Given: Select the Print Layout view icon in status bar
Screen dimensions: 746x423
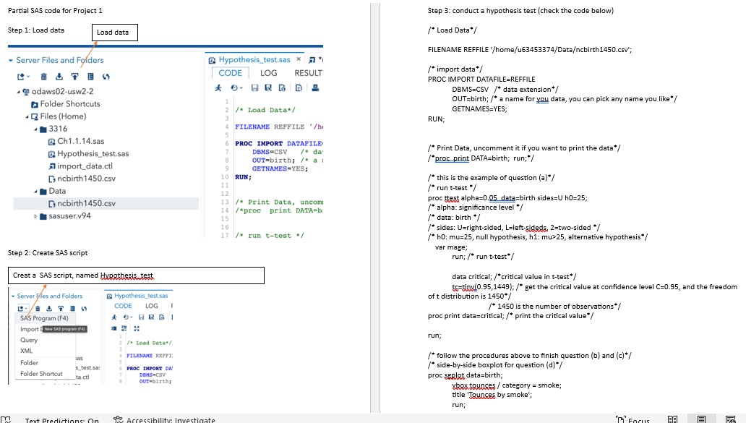Looking at the screenshot, I should (x=702, y=419).
